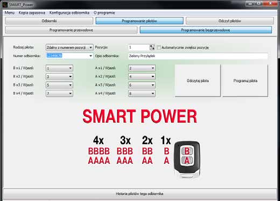
Task: Click the Pozycja number field
Action: [139, 47]
